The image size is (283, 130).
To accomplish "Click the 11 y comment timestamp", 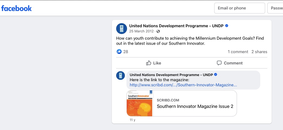I will (132, 120).
